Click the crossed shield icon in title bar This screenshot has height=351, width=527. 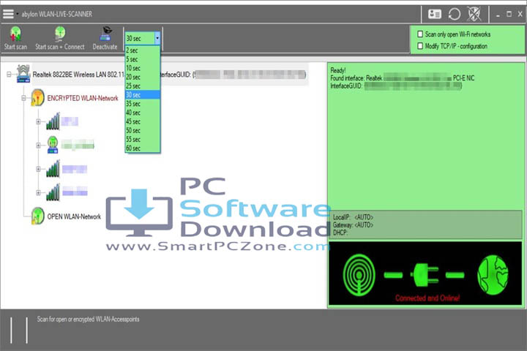point(474,14)
